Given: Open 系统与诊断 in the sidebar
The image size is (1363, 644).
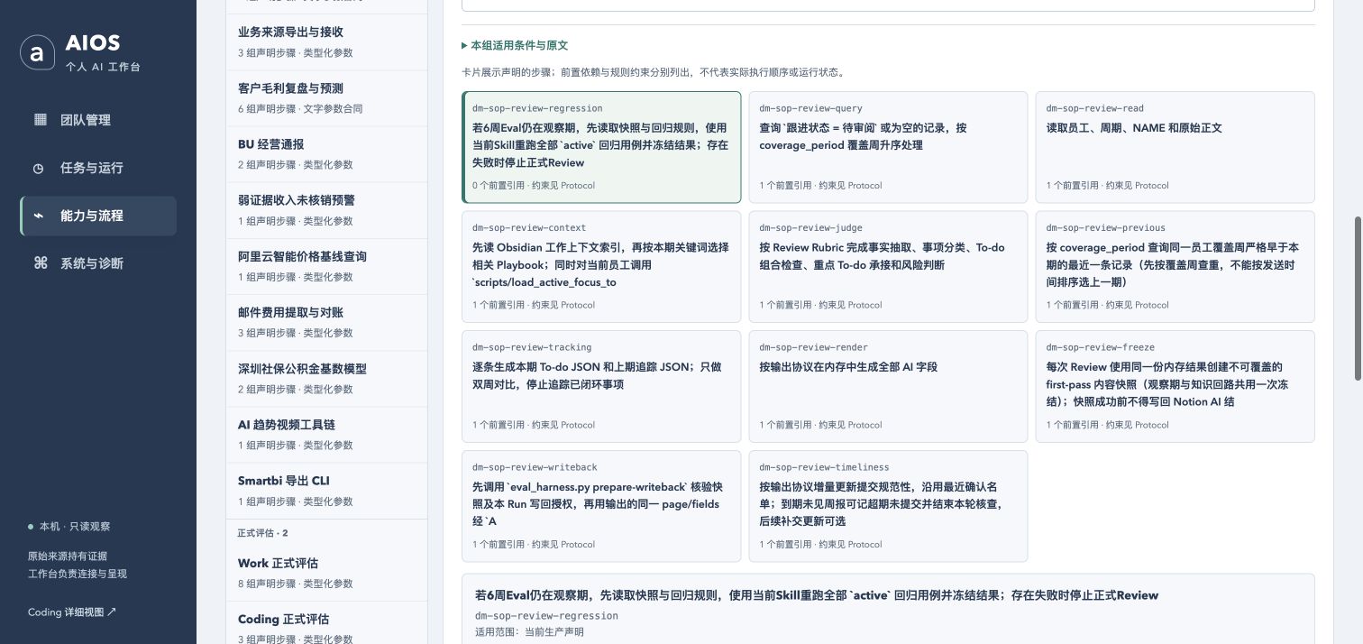Looking at the screenshot, I should [x=97, y=263].
